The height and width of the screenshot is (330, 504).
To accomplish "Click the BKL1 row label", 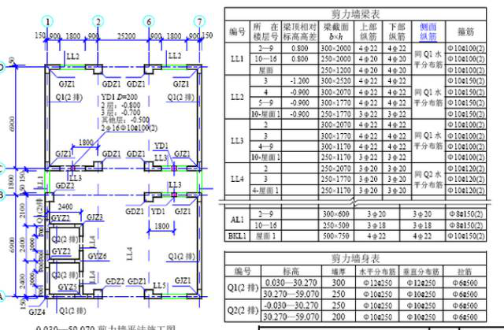I will point(237,235).
